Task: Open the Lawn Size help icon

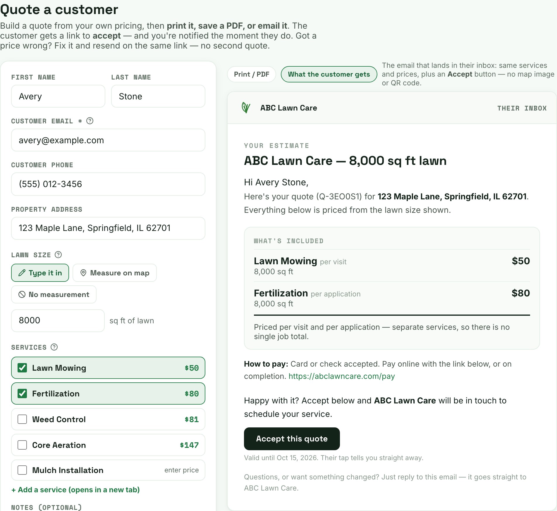Action: pyautogui.click(x=58, y=255)
